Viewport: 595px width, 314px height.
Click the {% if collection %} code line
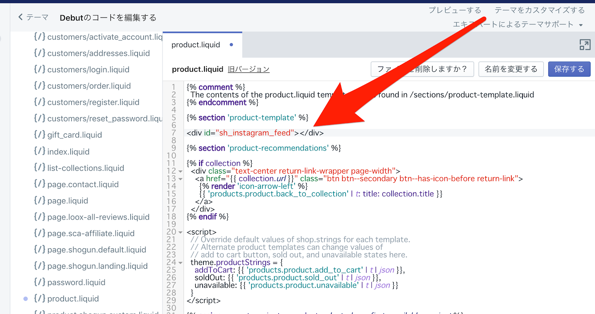tap(219, 164)
